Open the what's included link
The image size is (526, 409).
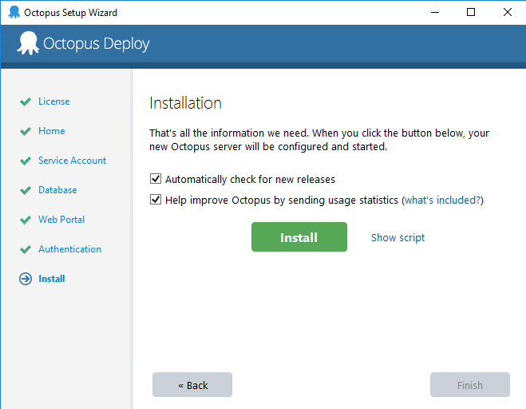[443, 201]
